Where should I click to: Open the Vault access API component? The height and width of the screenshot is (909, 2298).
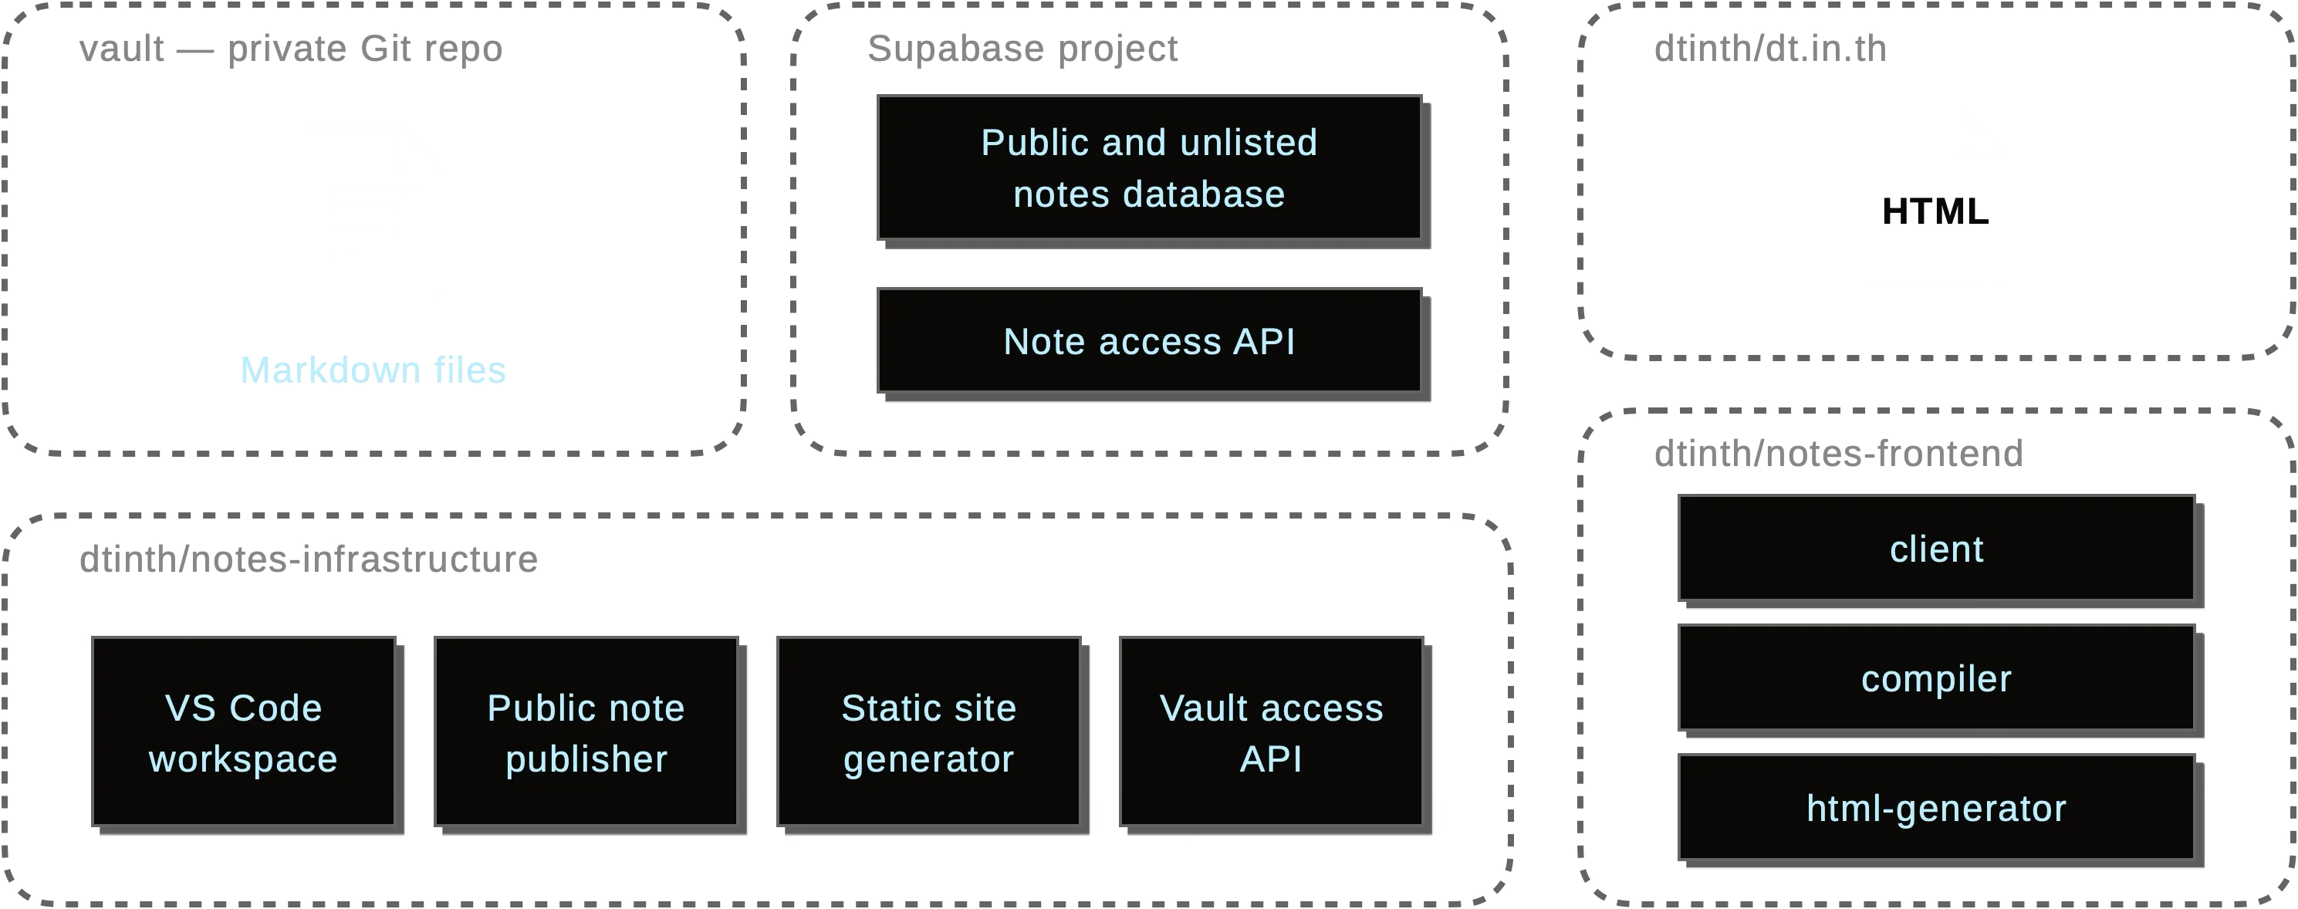click(1270, 734)
